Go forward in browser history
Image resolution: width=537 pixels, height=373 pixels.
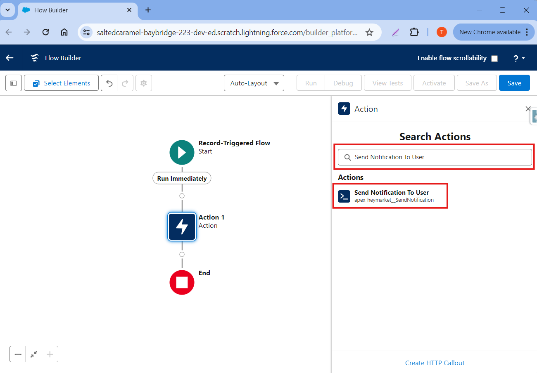tap(27, 32)
